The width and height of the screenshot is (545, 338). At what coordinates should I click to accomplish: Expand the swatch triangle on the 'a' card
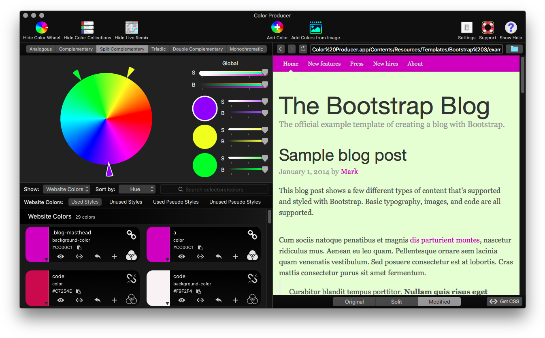(x=167, y=259)
